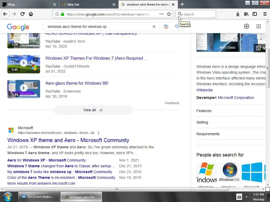Image resolution: width=270 pixels, height=202 pixels.
Task: Open the Downloads arrow icon
Action: click(238, 14)
